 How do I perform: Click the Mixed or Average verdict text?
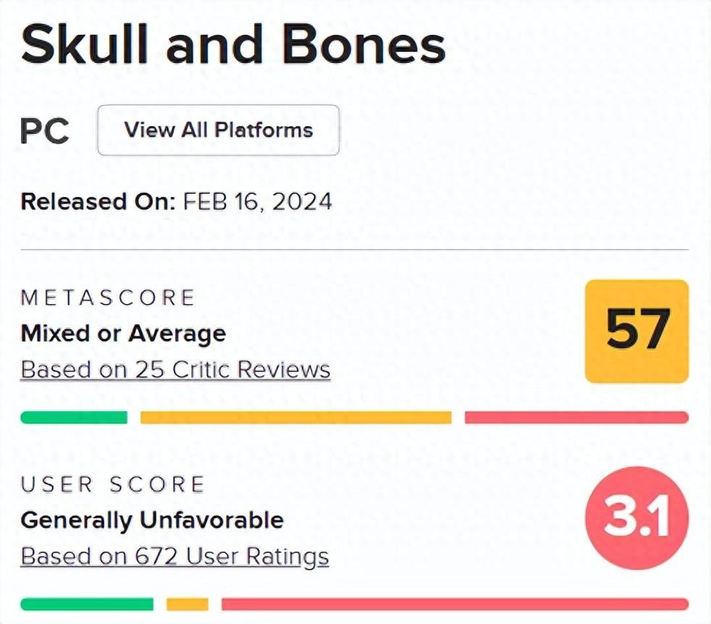coord(123,333)
